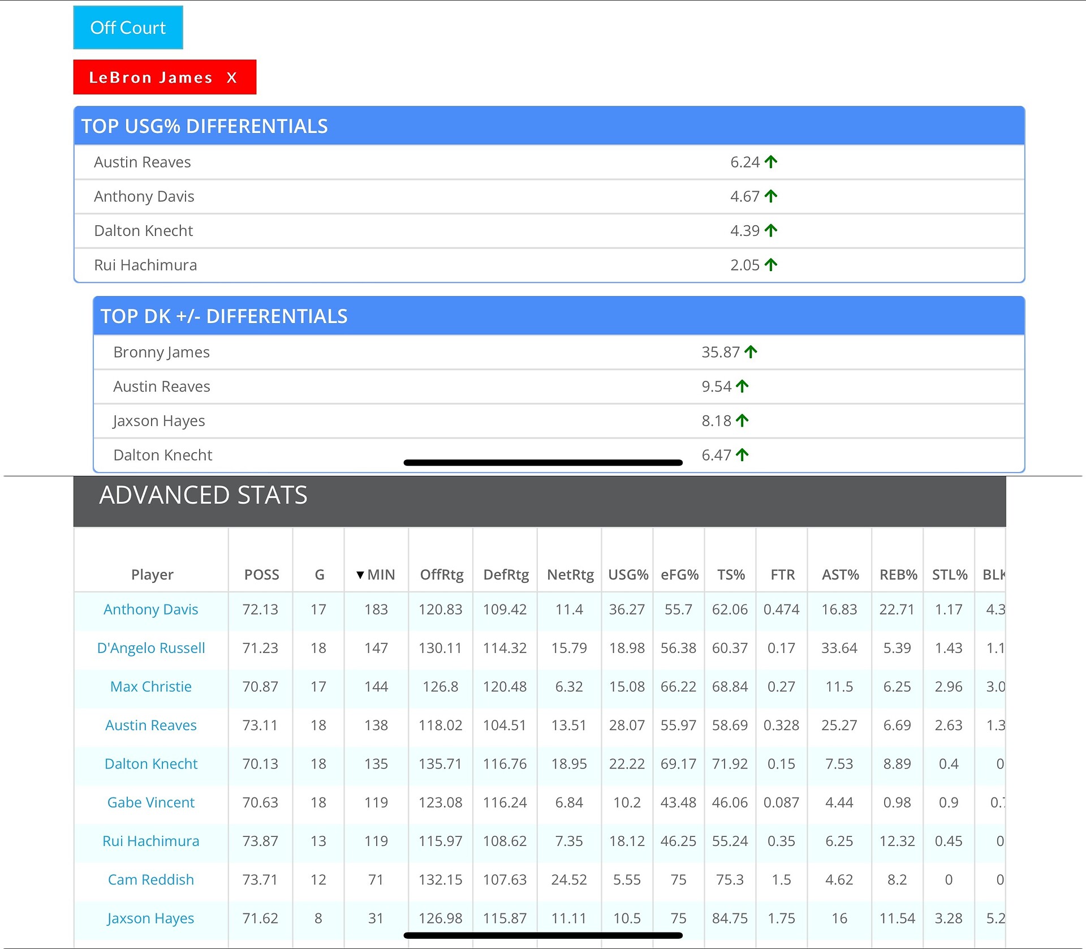This screenshot has height=949, width=1086.
Task: Open D'Angelo Russell player link
Action: (x=150, y=648)
